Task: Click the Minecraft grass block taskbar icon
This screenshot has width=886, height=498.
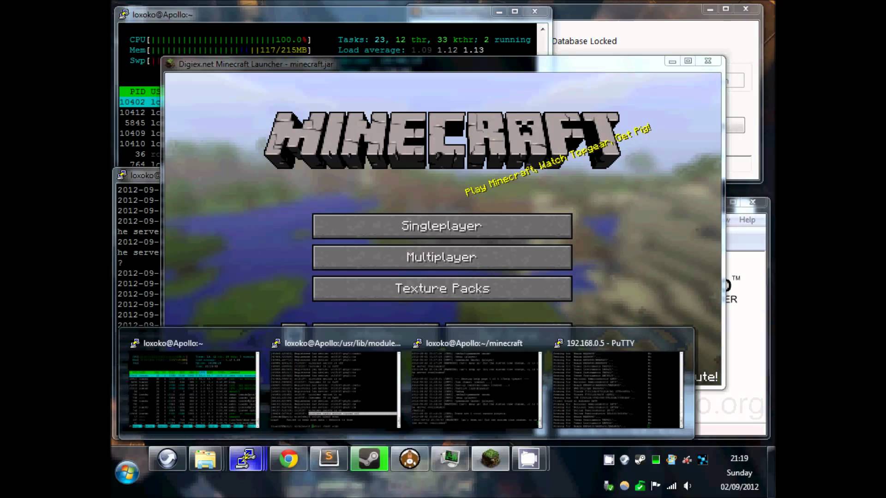Action: [490, 459]
